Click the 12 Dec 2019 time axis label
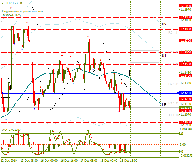Screen dimensions: 193x164 9,161
